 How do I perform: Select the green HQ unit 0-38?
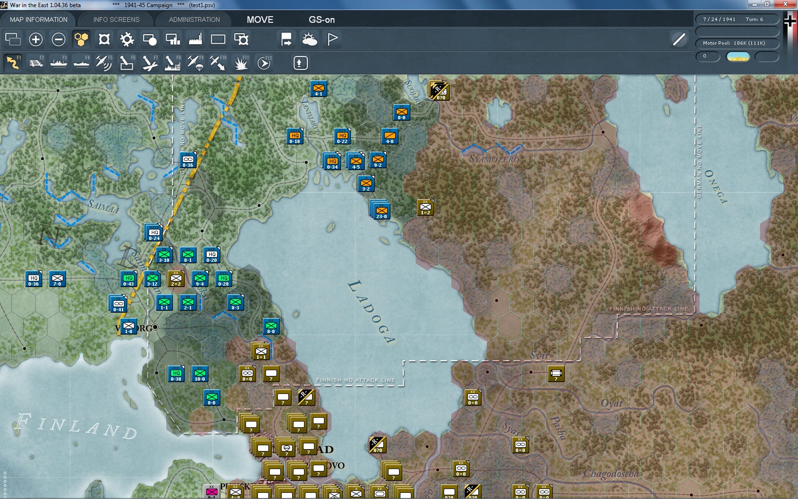pyautogui.click(x=176, y=374)
